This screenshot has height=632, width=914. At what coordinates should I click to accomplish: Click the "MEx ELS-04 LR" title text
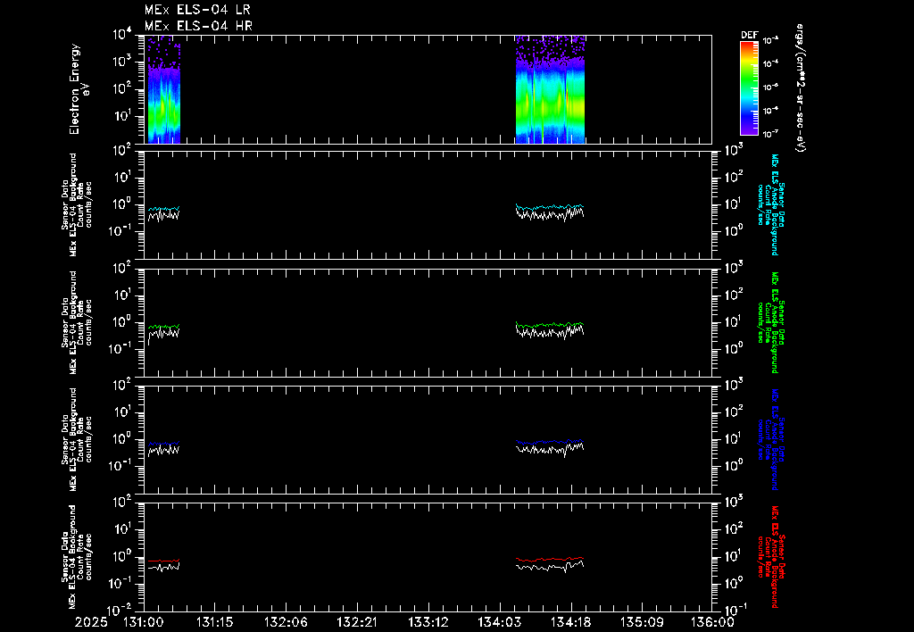(197, 10)
